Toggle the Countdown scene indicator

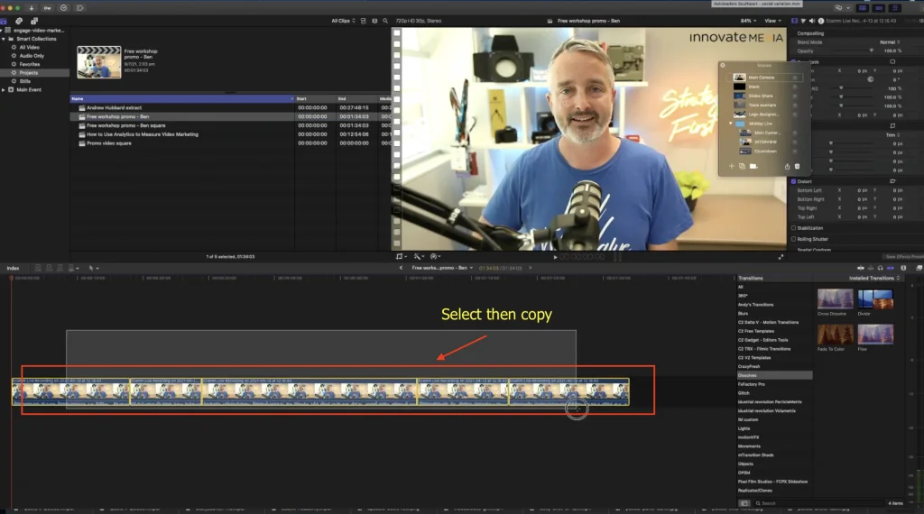pyautogui.click(x=795, y=151)
